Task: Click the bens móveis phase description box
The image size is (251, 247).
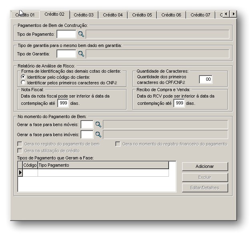Action: 165,125
